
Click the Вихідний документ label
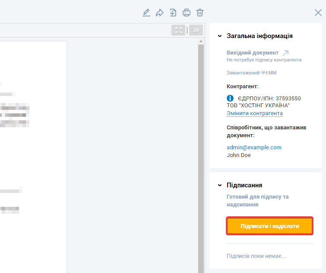253,53
